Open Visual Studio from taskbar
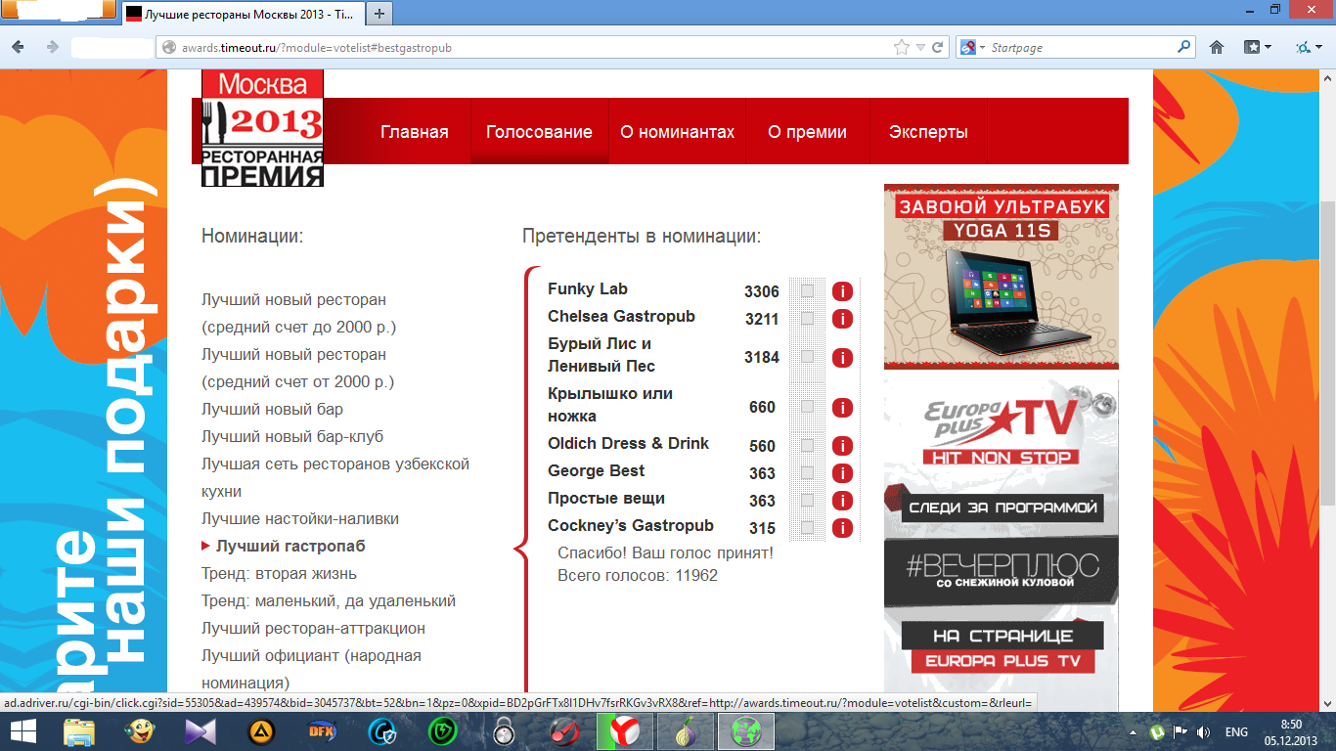This screenshot has height=751, width=1336. [x=200, y=731]
